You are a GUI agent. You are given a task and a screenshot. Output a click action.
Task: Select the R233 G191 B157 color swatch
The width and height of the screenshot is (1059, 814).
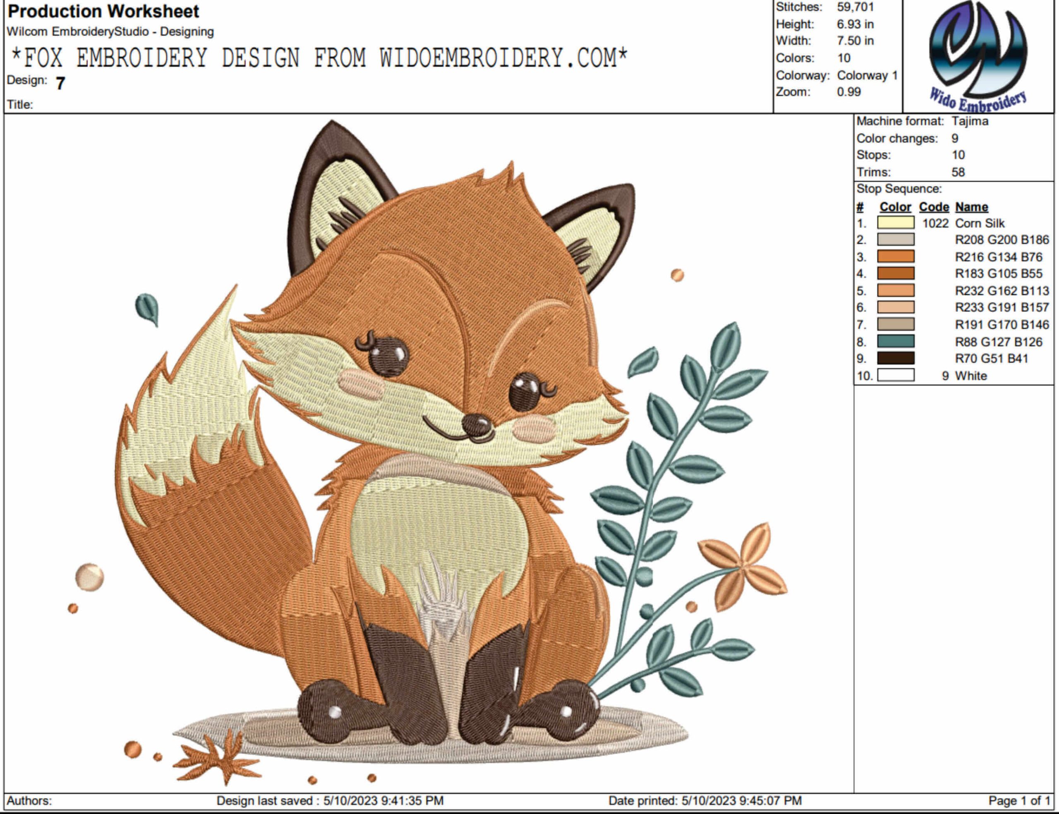point(895,307)
